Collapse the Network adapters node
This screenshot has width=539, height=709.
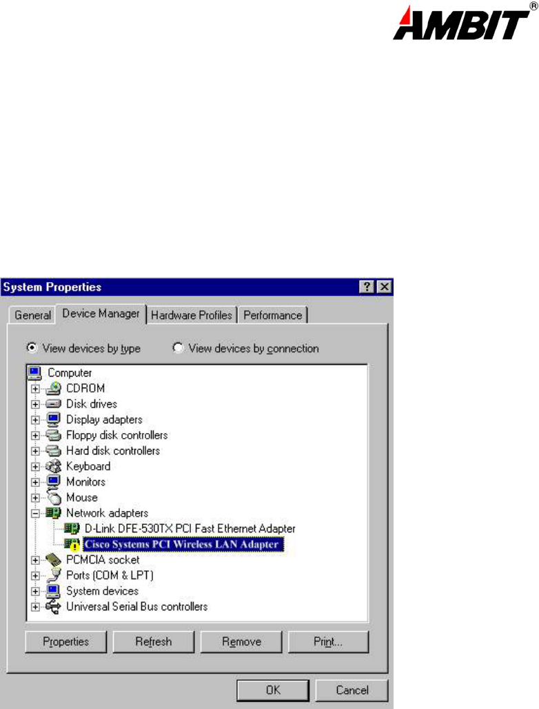35,513
